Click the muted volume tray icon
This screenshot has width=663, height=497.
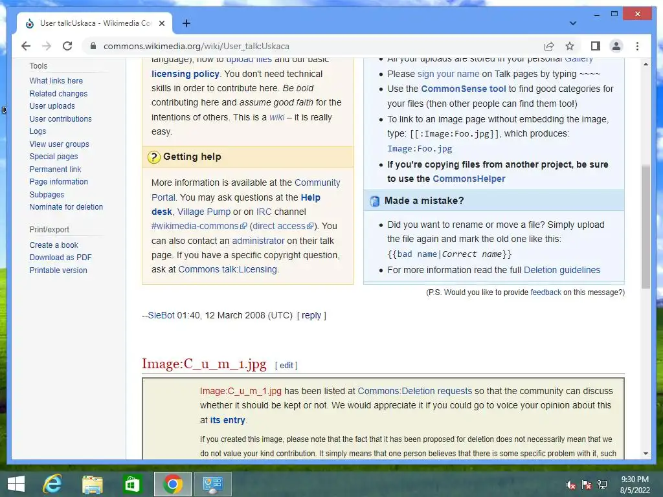pos(571,485)
